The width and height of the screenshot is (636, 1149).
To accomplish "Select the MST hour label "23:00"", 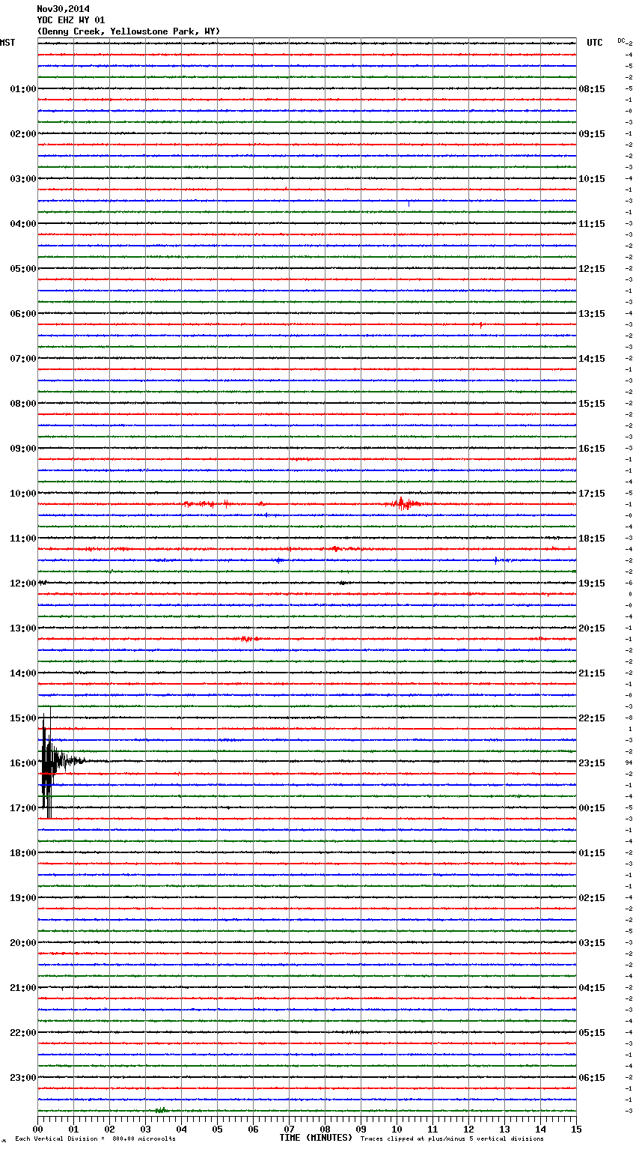I will [x=23, y=1078].
